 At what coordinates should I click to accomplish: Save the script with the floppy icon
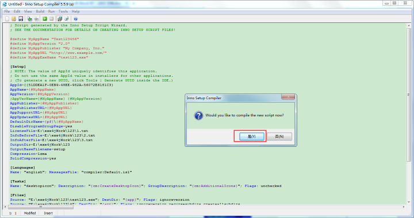click(x=21, y=19)
